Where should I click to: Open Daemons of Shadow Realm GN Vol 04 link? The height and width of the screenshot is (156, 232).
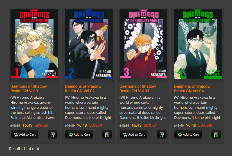pyautogui.click(x=192, y=89)
